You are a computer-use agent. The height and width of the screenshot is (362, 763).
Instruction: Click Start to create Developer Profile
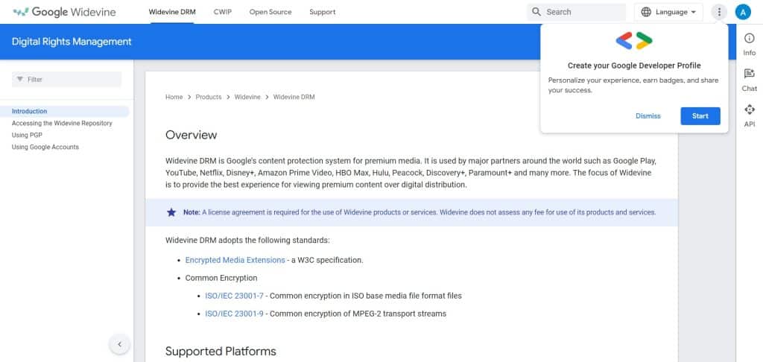click(x=700, y=115)
